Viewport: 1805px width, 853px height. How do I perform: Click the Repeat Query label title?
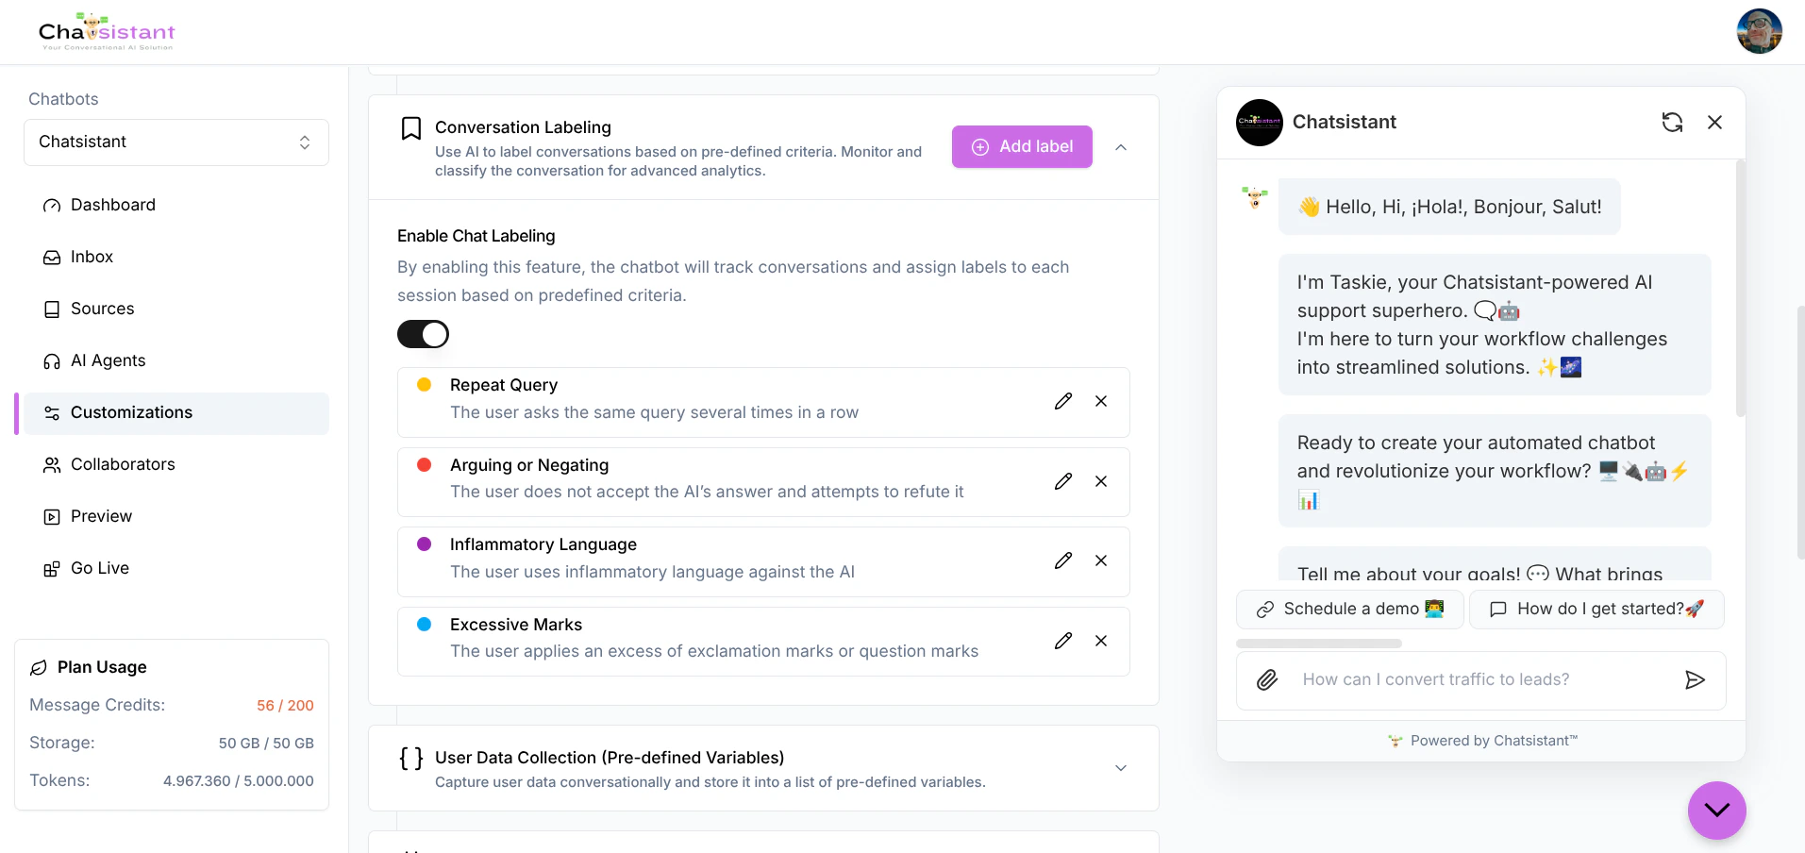pos(504,385)
